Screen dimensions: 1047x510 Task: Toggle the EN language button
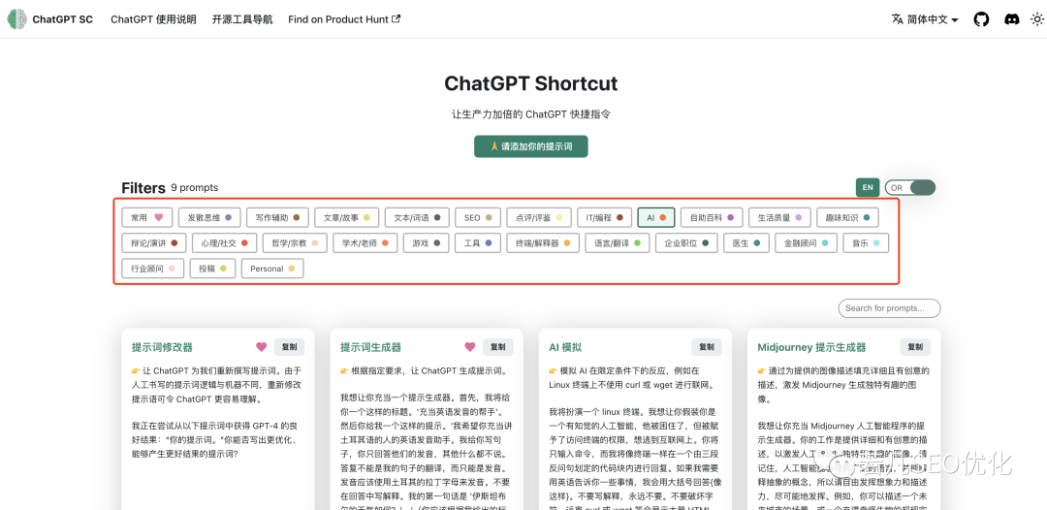[868, 187]
